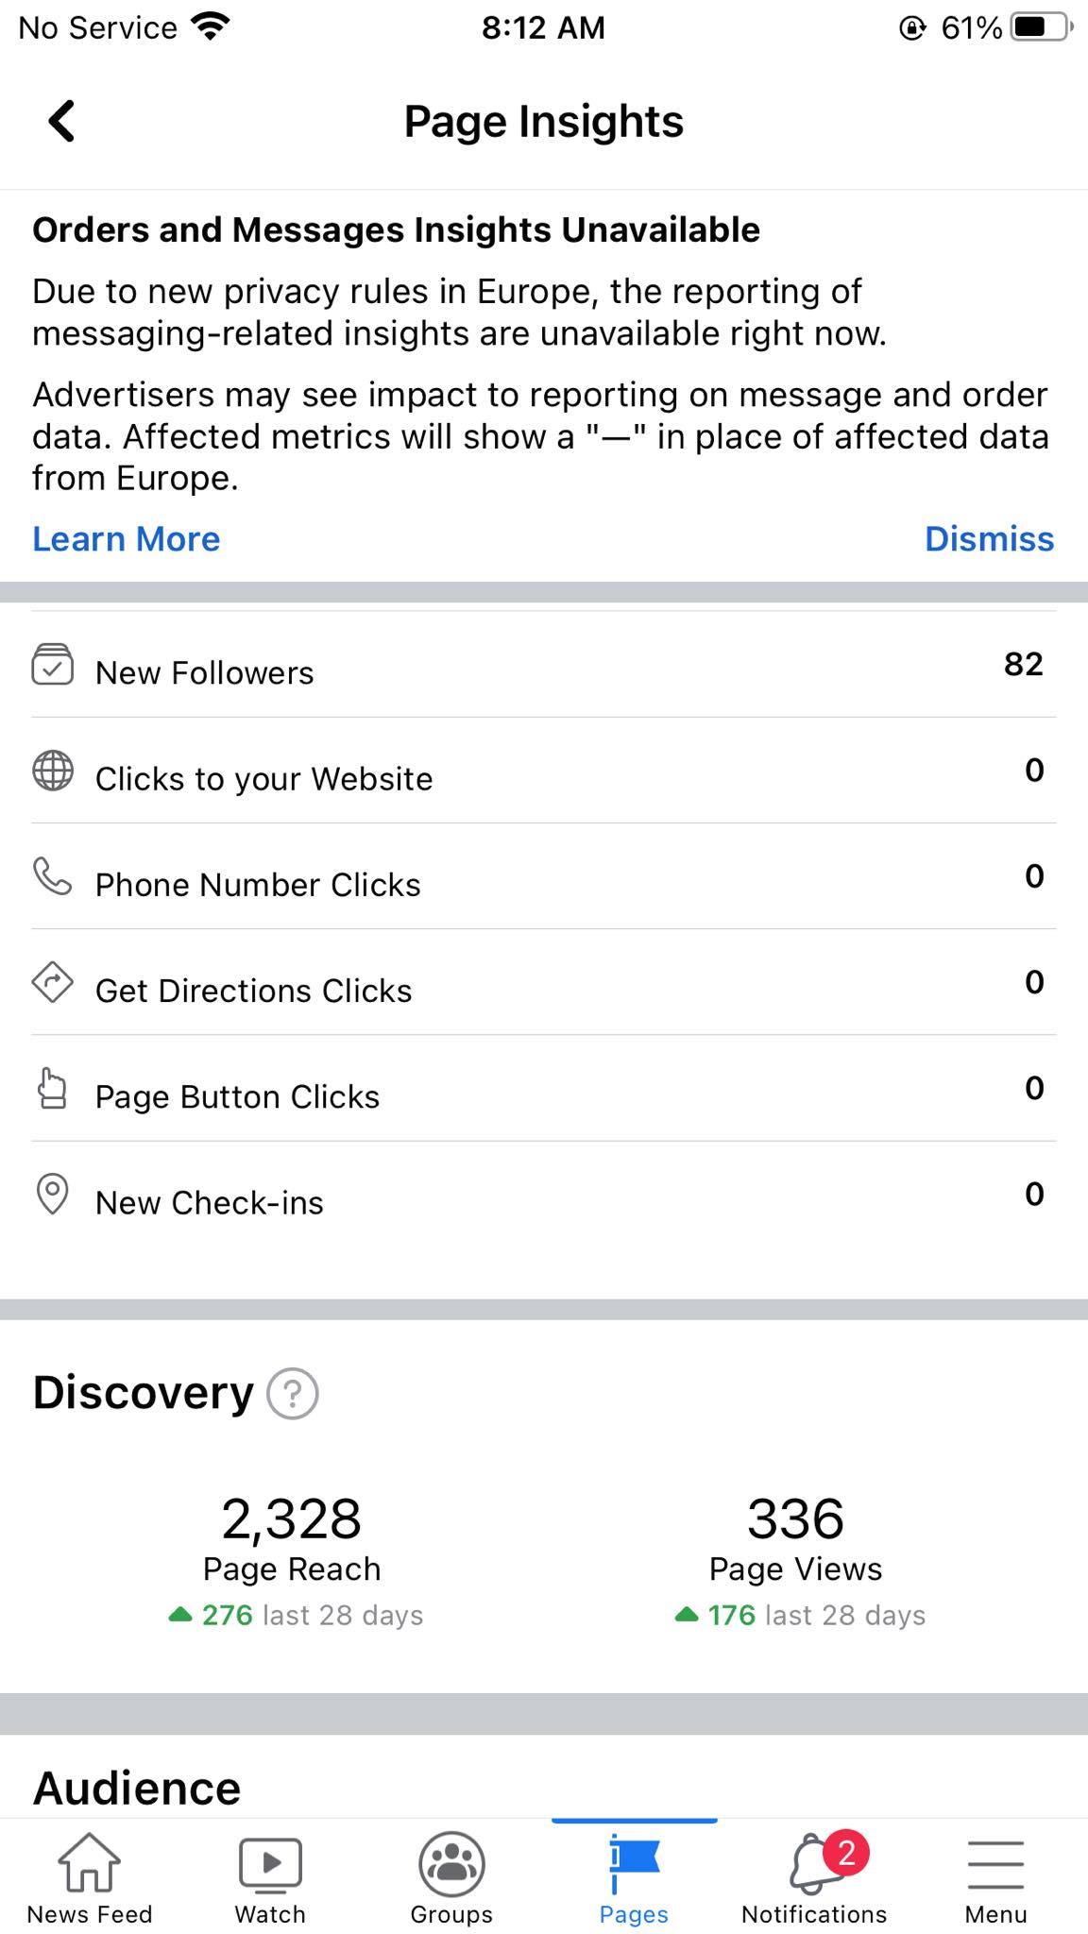Tap the New Followers checkmark icon
Screen dimensions: 1088x1934
click(x=53, y=665)
